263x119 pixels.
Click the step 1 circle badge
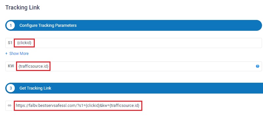tap(11, 25)
